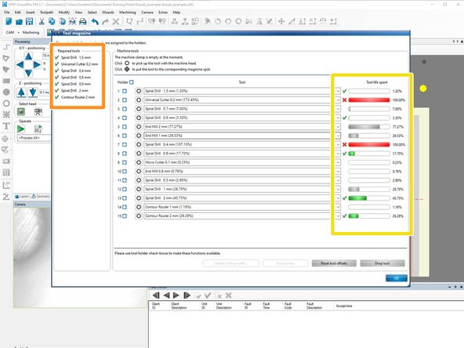Tick the Holder header select-all checkbox
The image size is (464, 348).
tap(132, 82)
